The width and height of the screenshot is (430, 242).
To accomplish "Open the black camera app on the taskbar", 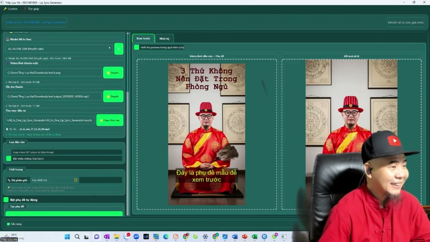I will 146,237.
